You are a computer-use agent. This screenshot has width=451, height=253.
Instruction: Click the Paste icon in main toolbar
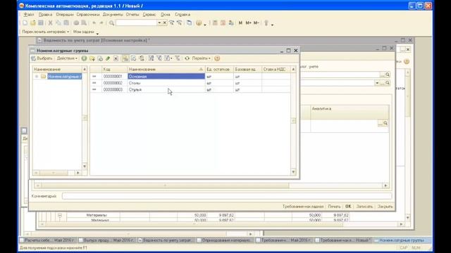click(x=66, y=22)
